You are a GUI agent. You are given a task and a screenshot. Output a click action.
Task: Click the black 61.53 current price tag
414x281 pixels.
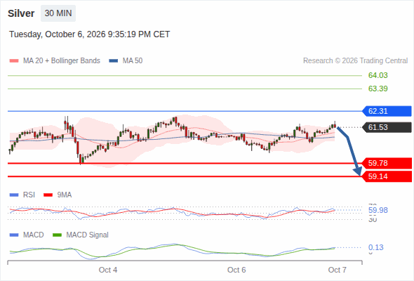387,127
